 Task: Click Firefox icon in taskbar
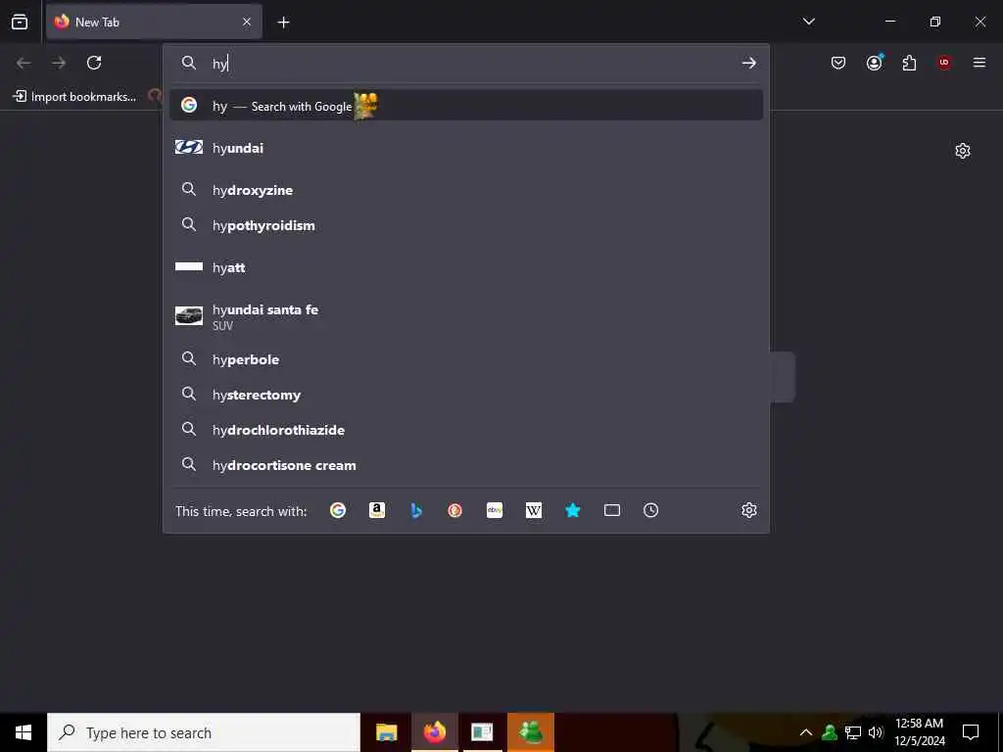coord(434,732)
